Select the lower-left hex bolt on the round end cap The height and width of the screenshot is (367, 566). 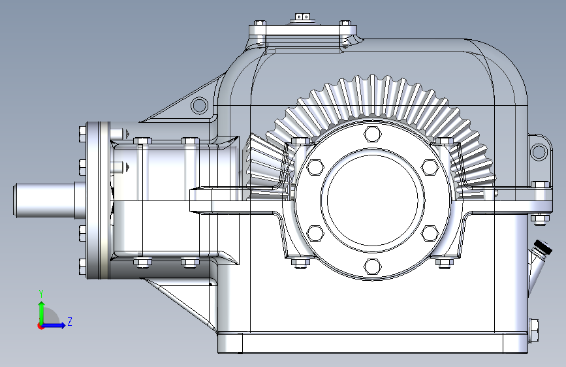[x=315, y=233]
